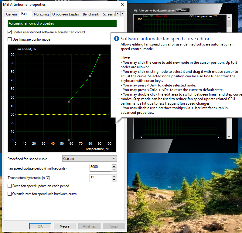Close the MSI Afterburner properties dialog
Viewport: 242px width, 233px height.
[x=123, y=5]
